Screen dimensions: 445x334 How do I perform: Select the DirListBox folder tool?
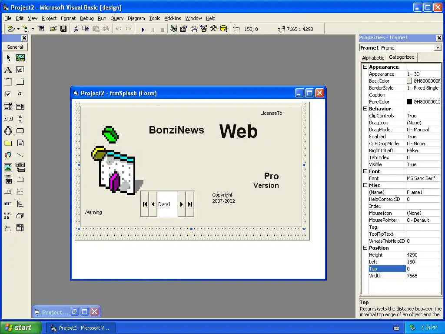[8, 143]
